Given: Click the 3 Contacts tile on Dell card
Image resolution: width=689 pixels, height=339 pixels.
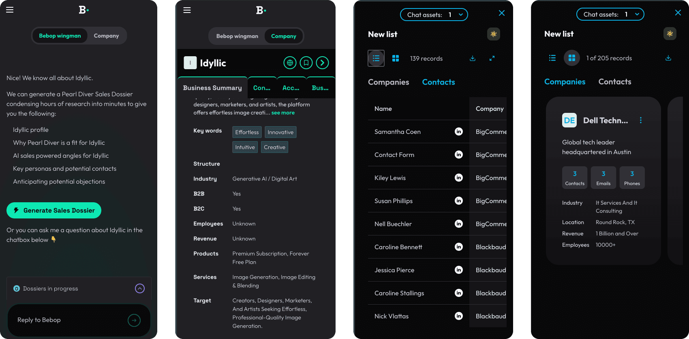Looking at the screenshot, I should click(575, 178).
